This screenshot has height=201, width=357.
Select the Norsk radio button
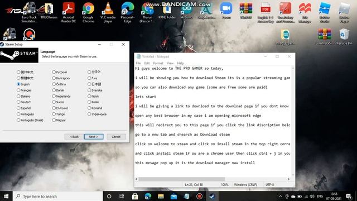[x=89, y=96]
